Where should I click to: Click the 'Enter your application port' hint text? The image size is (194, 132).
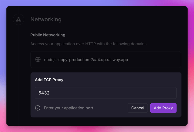point(69,108)
